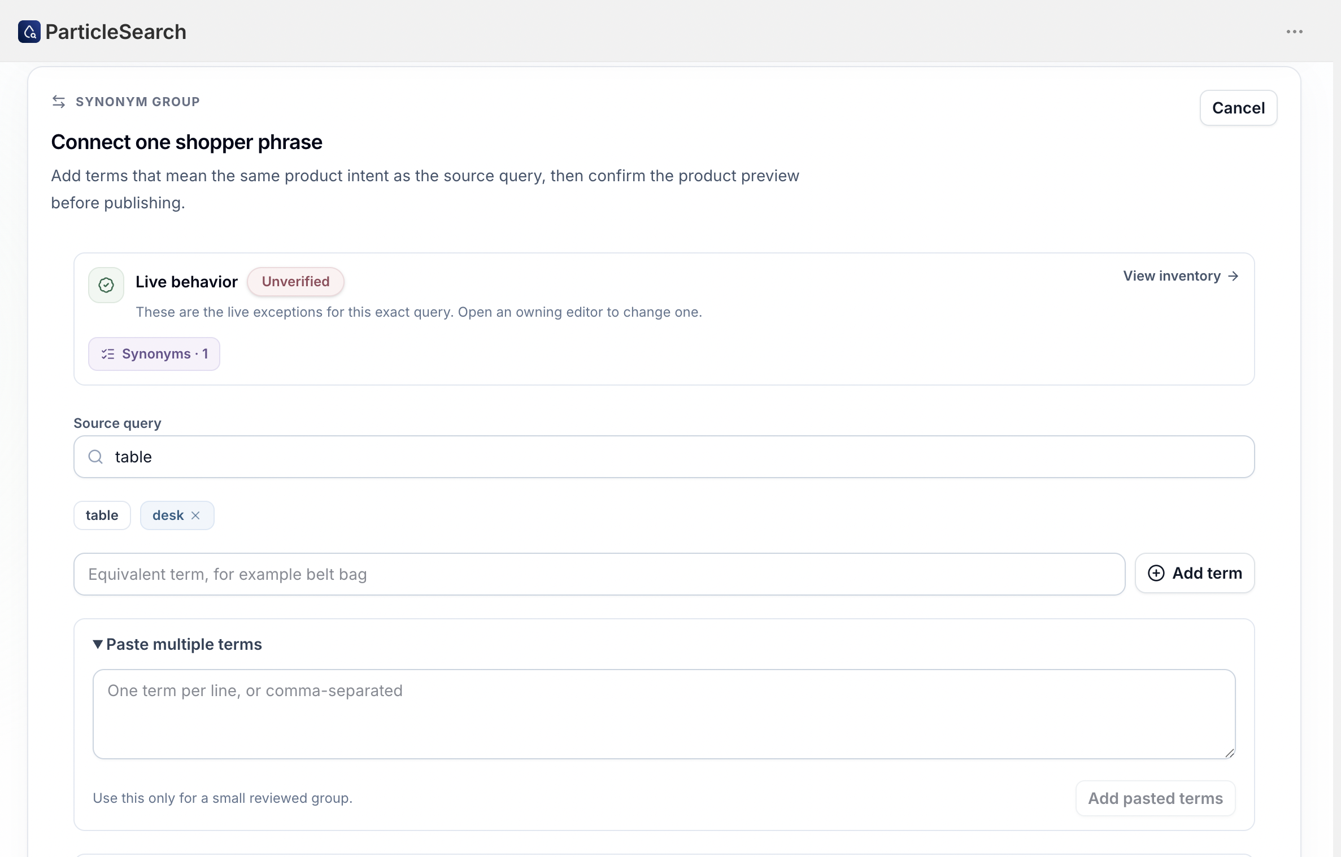The width and height of the screenshot is (1341, 857).
Task: Click the Equivalent term input field
Action: pos(599,574)
